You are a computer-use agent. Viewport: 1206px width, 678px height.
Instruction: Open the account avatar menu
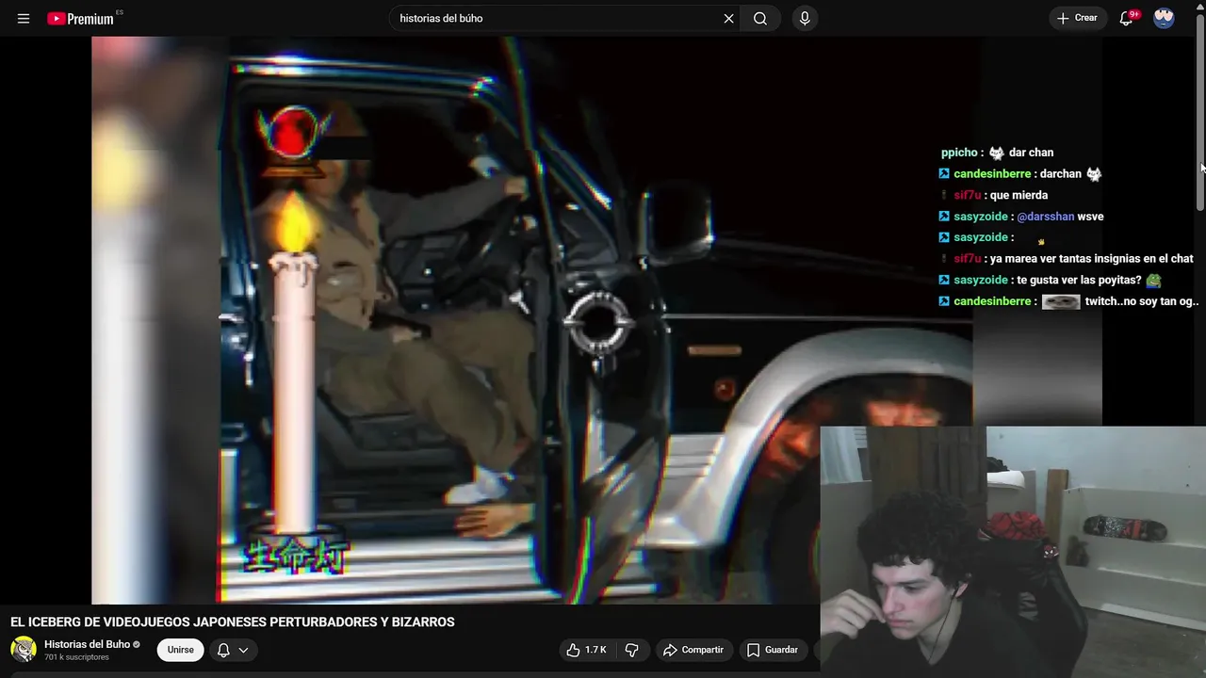click(1164, 19)
